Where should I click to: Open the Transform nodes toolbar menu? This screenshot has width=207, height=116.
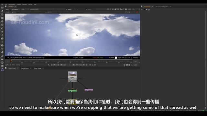(2, 35)
